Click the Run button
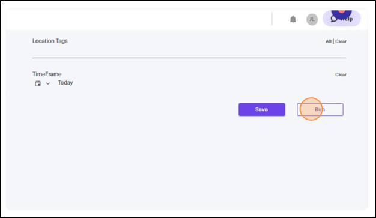376x218 pixels. click(320, 109)
